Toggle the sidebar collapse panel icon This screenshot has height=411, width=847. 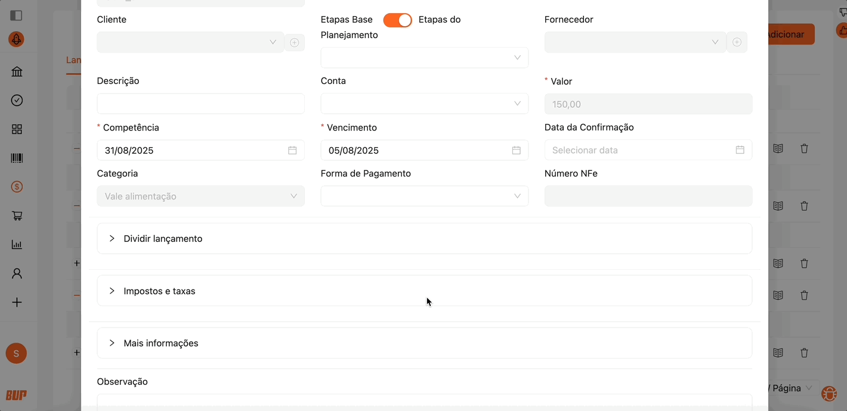point(17,15)
